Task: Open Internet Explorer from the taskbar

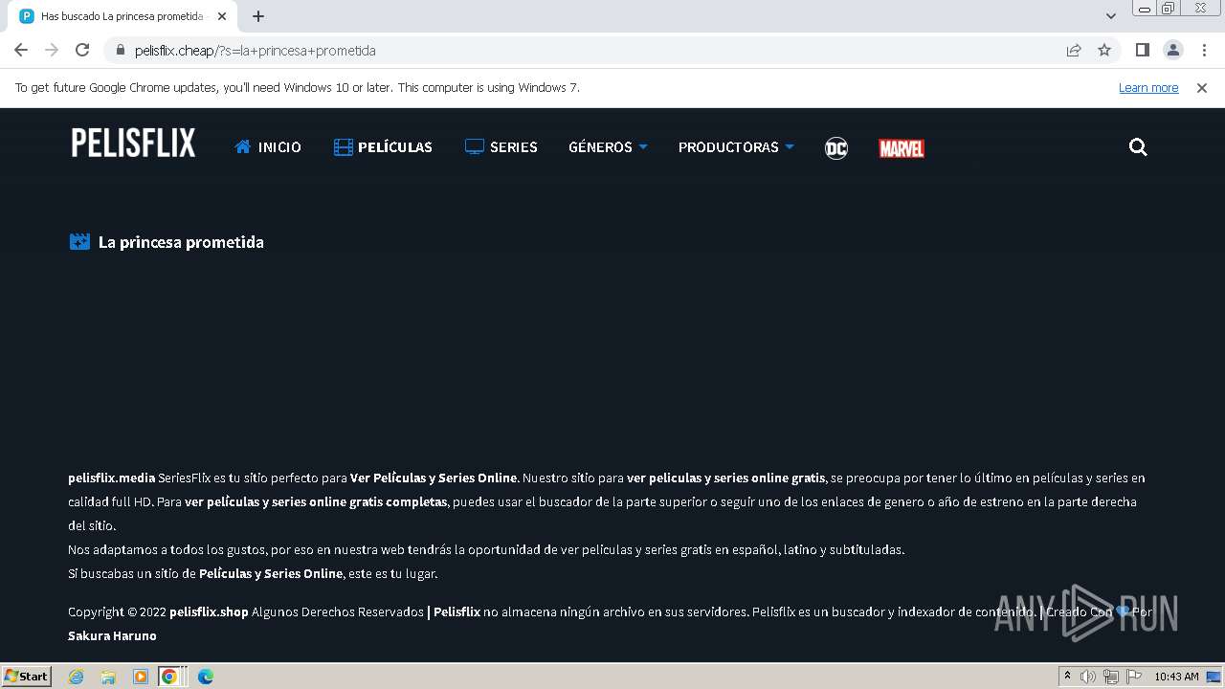Action: [x=77, y=677]
